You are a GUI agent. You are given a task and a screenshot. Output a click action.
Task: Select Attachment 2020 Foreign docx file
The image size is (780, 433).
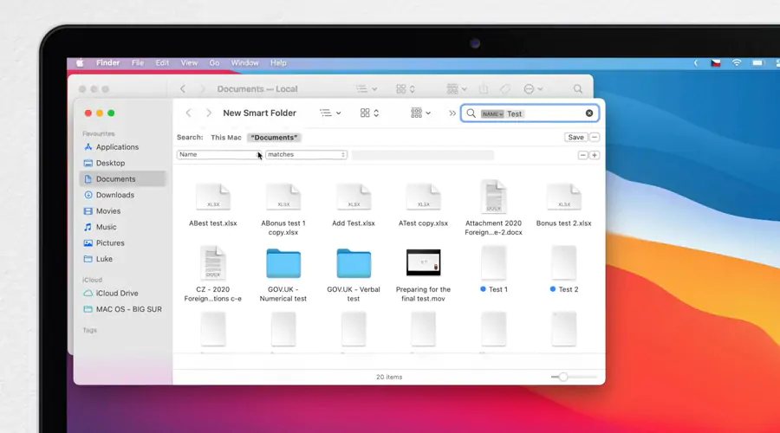tap(493, 197)
